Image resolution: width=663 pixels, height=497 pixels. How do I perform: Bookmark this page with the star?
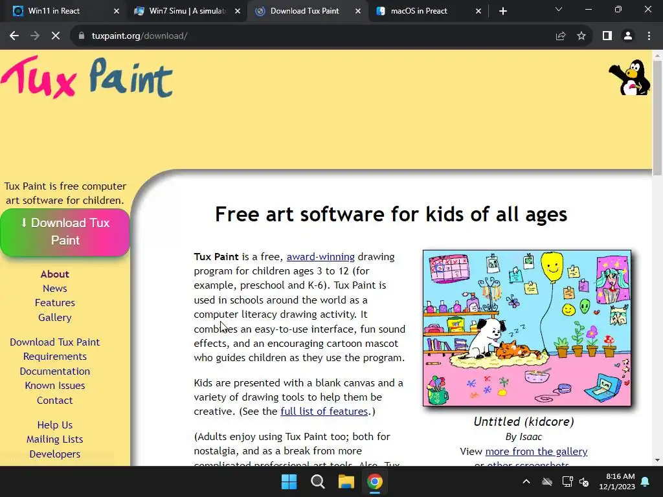click(x=581, y=36)
